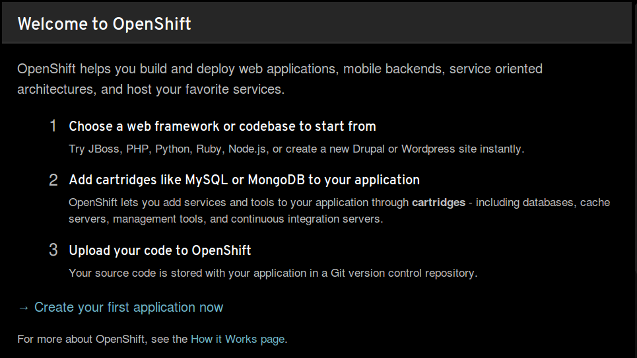Click the 'OpenShift helps you build' intro paragraph
Image resolution: width=637 pixels, height=358 pixels.
click(x=279, y=79)
